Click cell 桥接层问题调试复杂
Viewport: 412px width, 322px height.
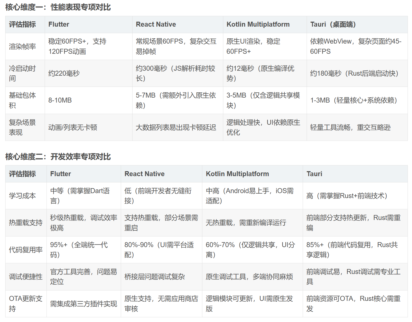pyautogui.click(x=161, y=277)
